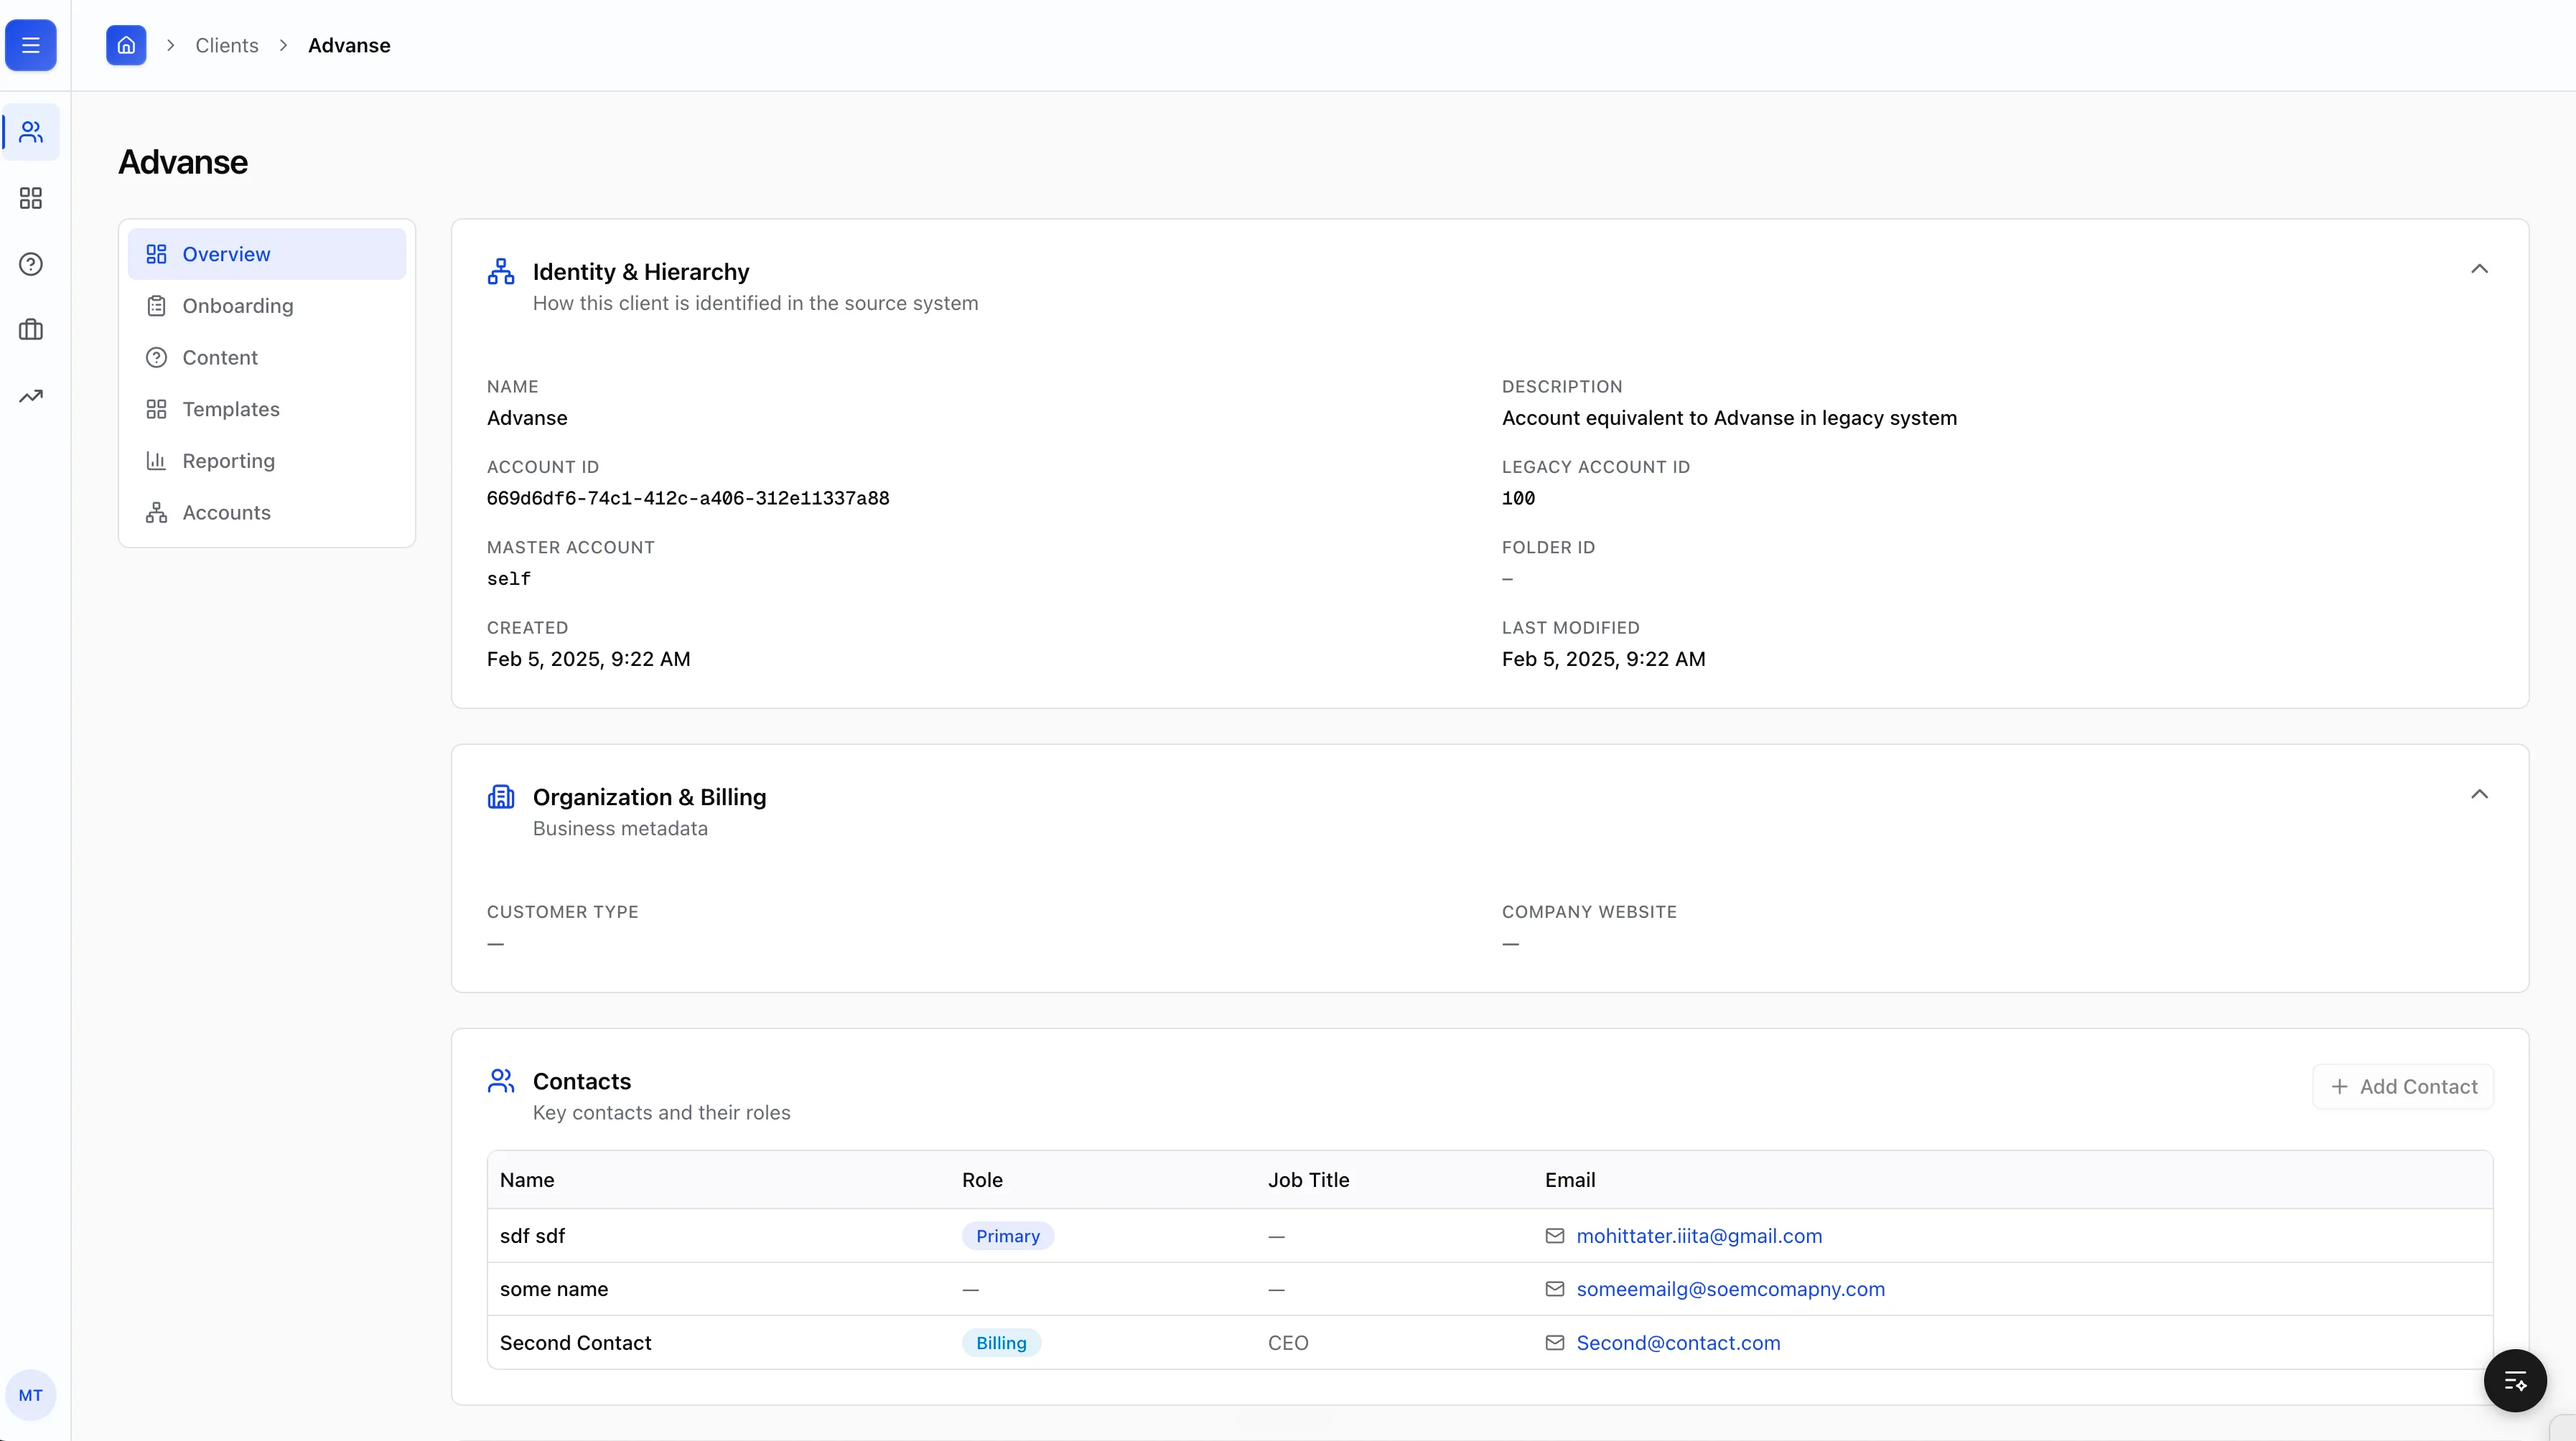Click the Contacts people icon in heading
The width and height of the screenshot is (2576, 1441).
(x=501, y=1080)
